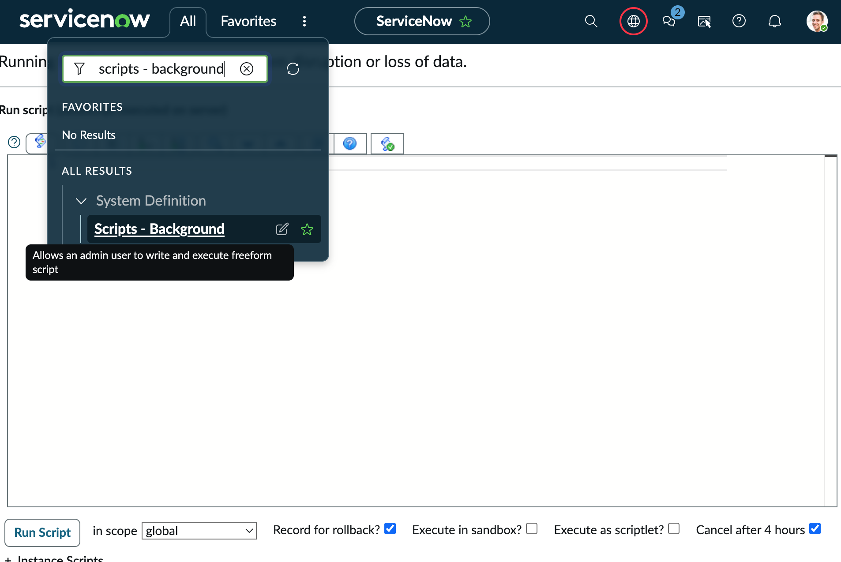Open the chat icon with 2 badge
This screenshot has width=841, height=562.
[x=669, y=21]
